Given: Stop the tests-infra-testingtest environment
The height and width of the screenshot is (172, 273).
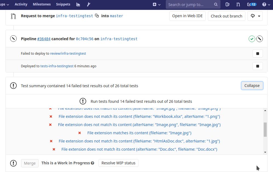Looking at the screenshot, I should [x=258, y=66].
